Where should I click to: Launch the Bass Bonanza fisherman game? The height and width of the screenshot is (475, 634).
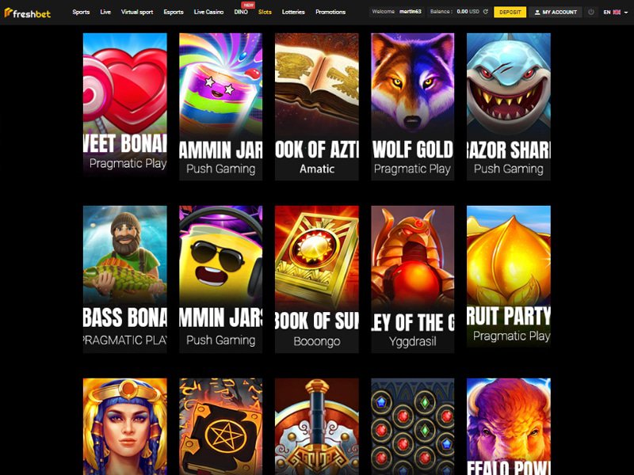[125, 279]
